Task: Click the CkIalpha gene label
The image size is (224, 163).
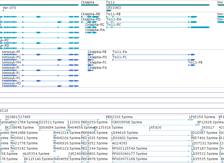Action: pos(88,2)
